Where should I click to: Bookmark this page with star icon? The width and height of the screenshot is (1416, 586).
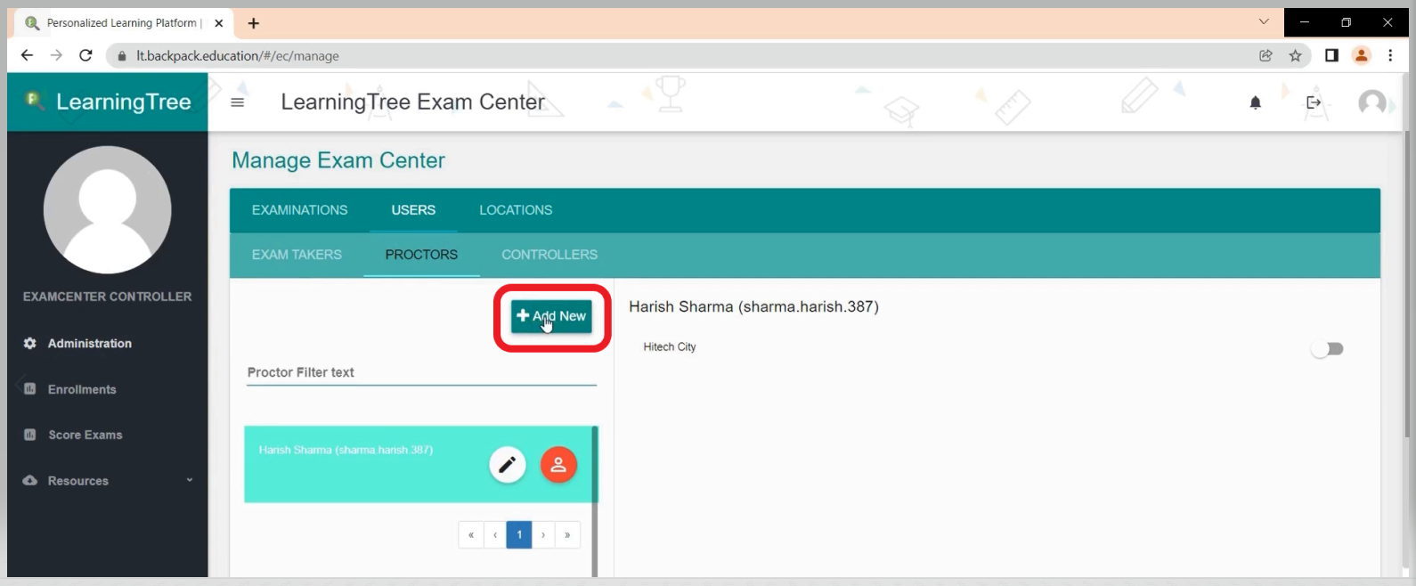pos(1295,56)
